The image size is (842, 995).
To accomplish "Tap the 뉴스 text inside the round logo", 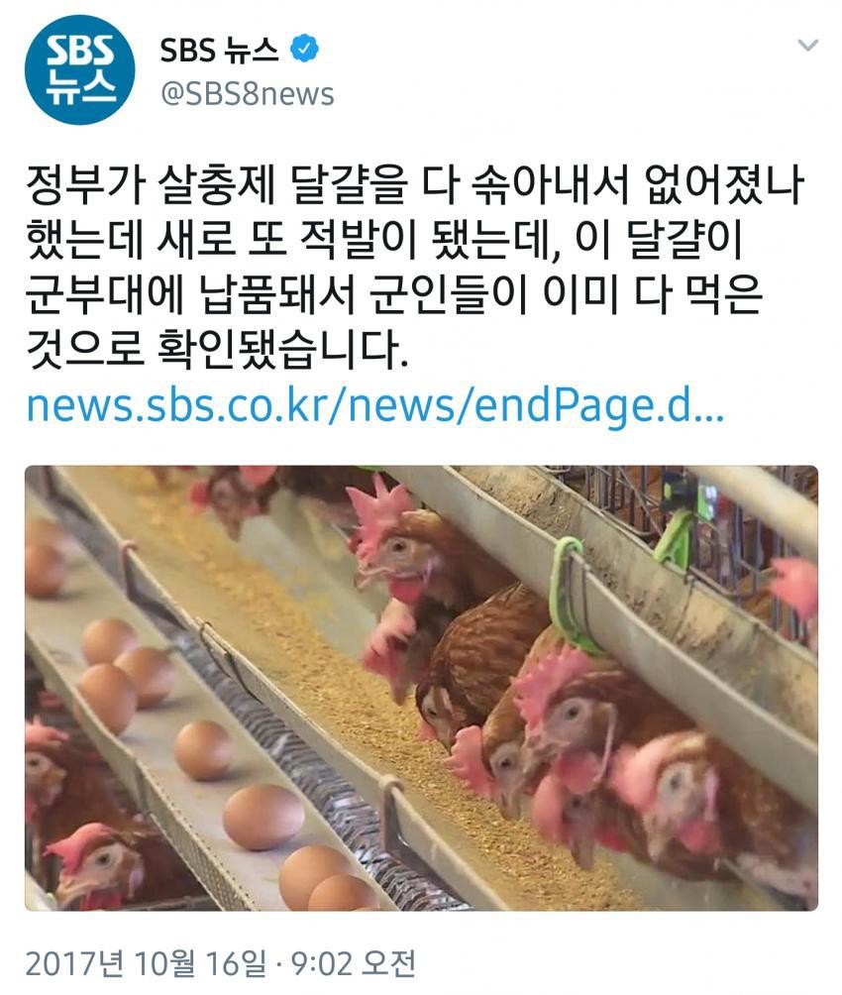I will pos(81,85).
